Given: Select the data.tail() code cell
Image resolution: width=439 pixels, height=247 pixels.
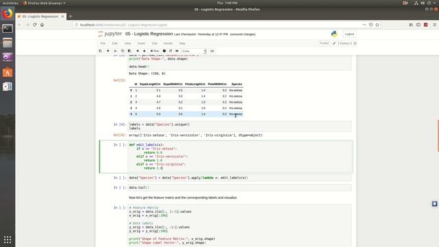Looking at the screenshot, I should [x=239, y=187].
